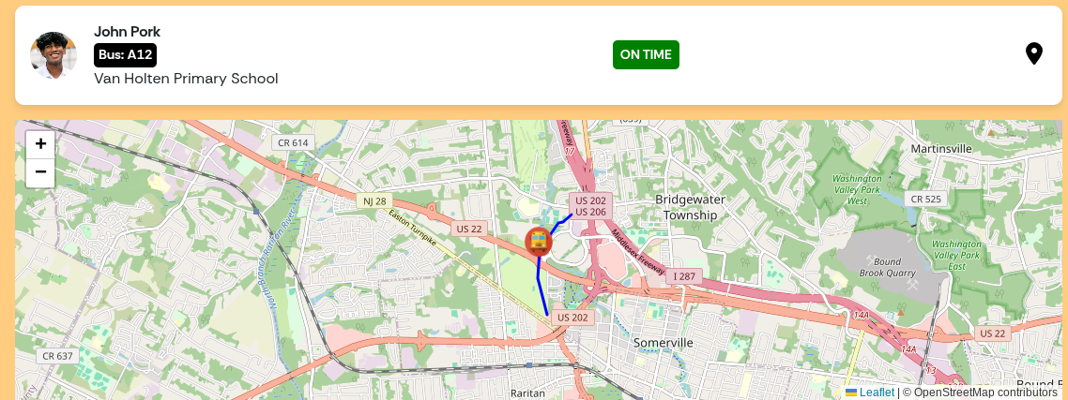This screenshot has height=400, width=1068.
Task: Click the John Pork name heading
Action: 128,31
